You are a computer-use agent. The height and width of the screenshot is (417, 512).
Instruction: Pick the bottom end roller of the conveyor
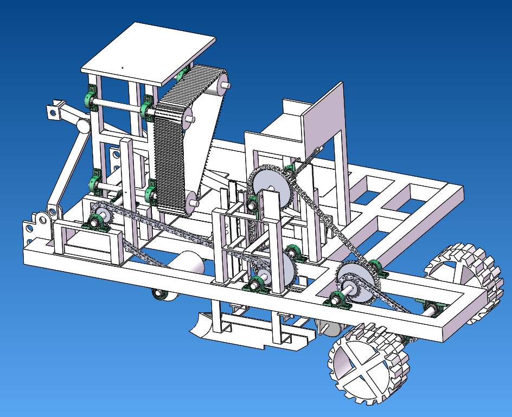pos(192,202)
